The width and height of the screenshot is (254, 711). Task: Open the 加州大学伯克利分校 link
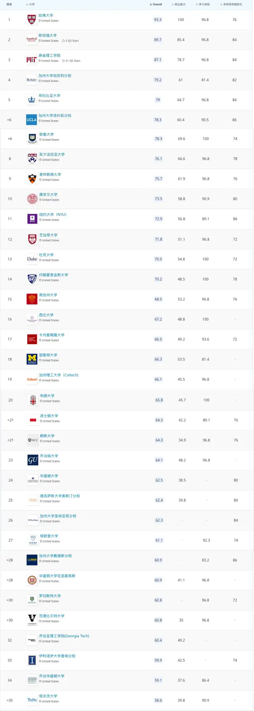point(55,76)
